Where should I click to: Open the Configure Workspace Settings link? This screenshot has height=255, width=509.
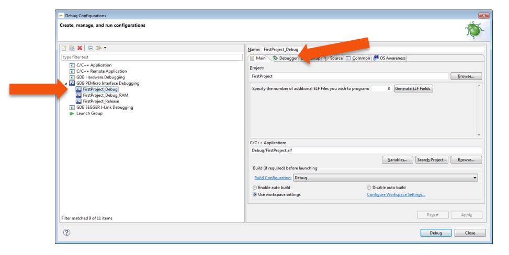pos(396,194)
